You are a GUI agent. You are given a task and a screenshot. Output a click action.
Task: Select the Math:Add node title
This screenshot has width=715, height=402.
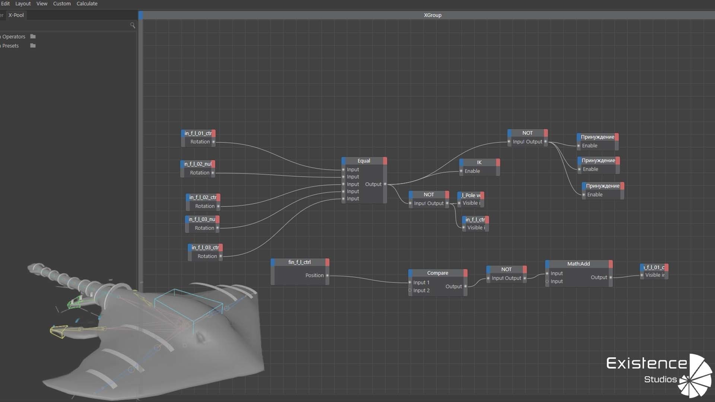coord(578,264)
